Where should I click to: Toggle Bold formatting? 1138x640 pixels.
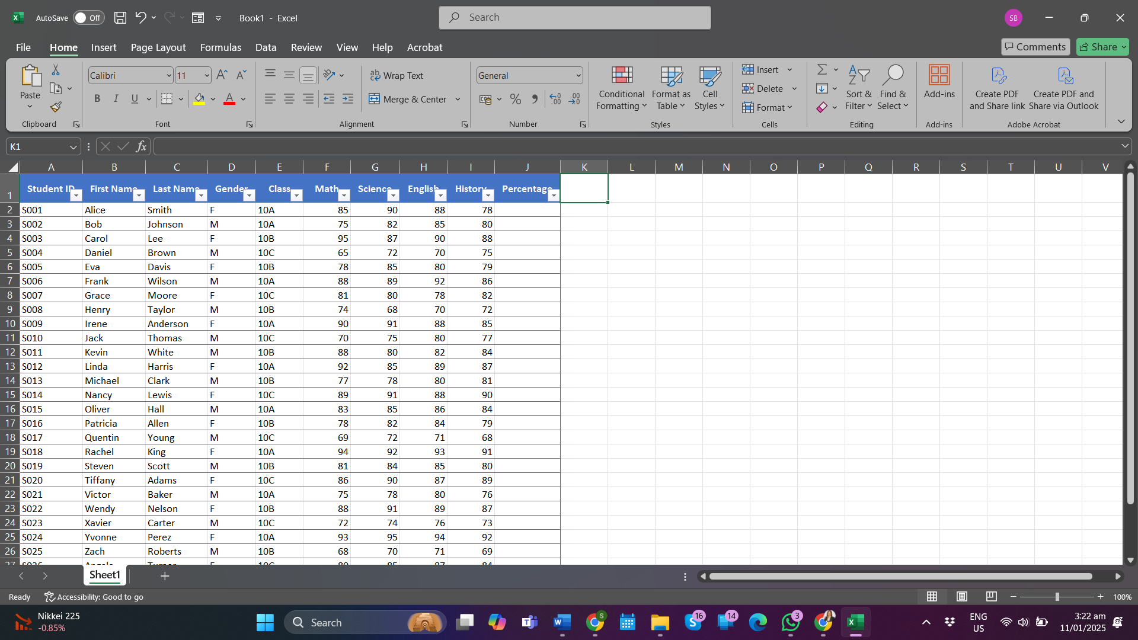tap(97, 99)
